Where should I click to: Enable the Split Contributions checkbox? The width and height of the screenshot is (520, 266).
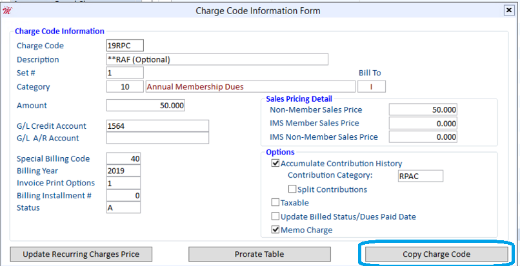292,189
